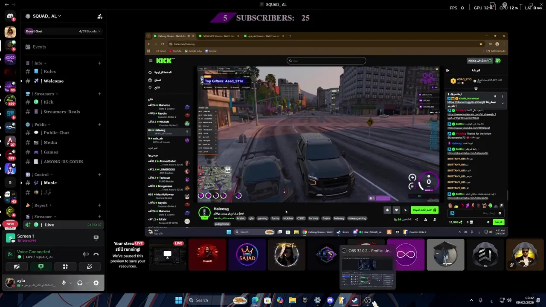Screen dimensions: 546x307
Task: Open the Streamers-Reals channel
Action: click(x=63, y=112)
